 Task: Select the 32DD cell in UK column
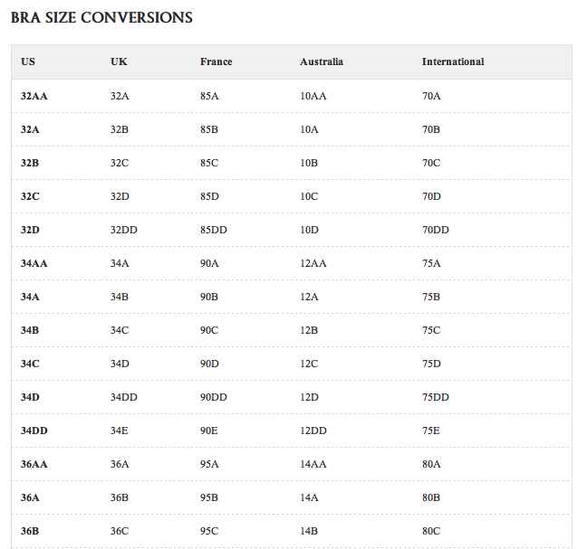[x=124, y=230]
